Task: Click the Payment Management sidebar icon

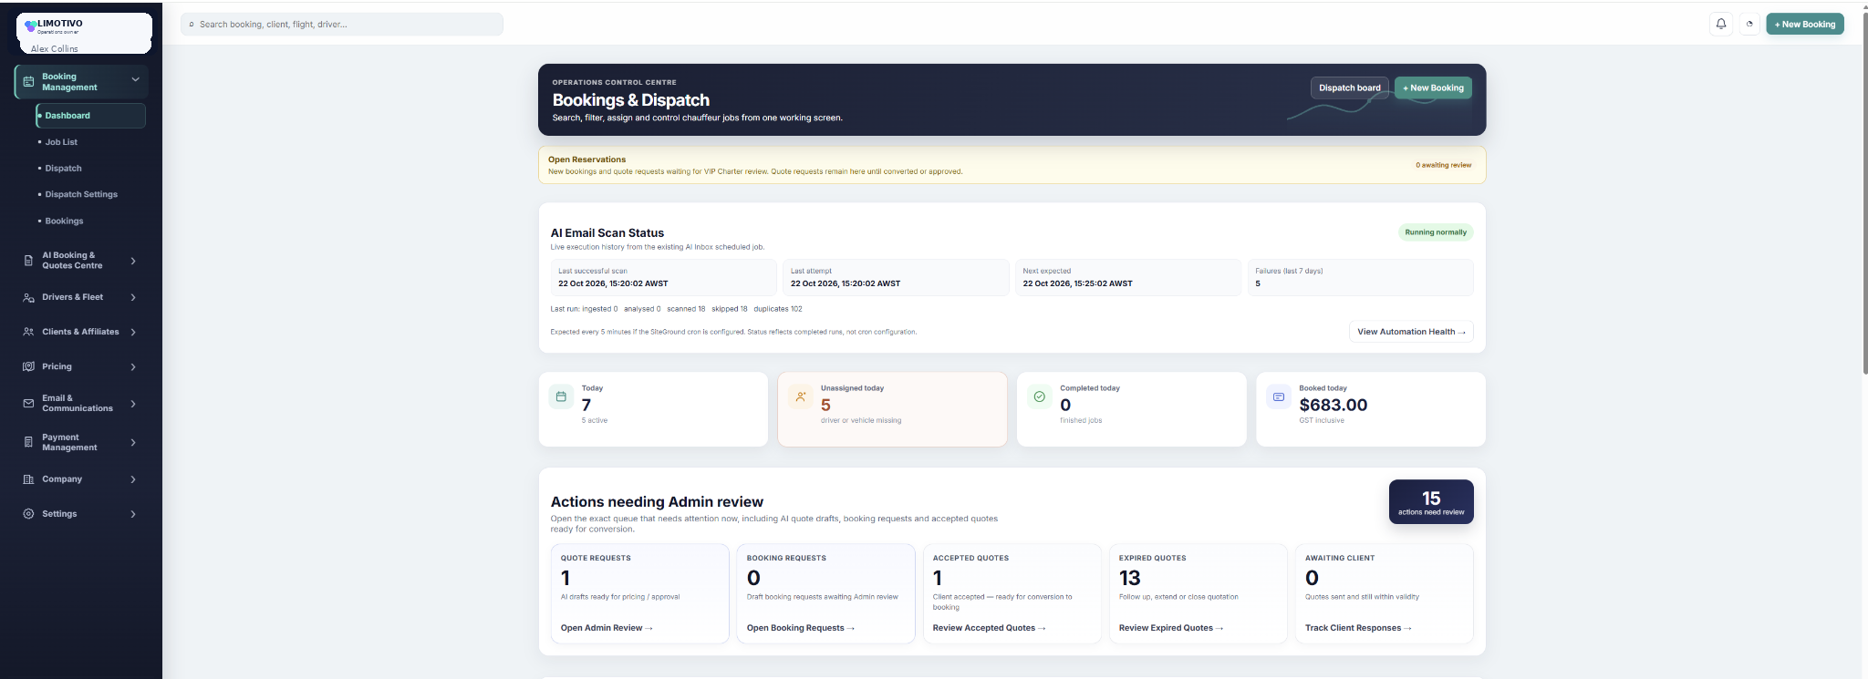Action: [28, 442]
